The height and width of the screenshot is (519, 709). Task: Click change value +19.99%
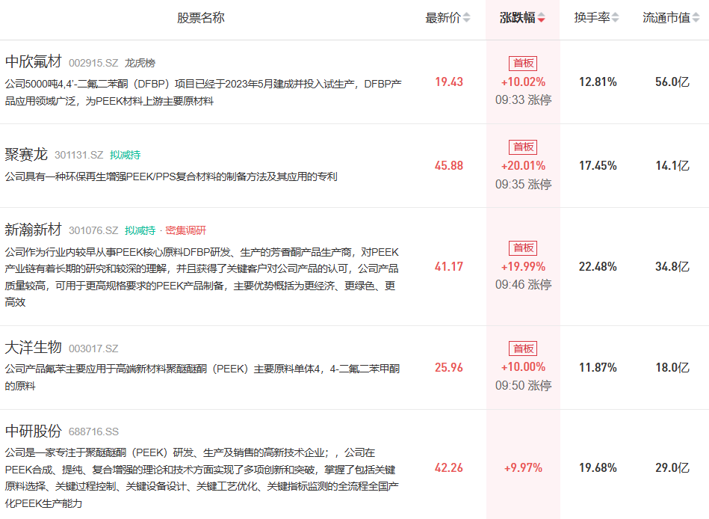click(x=523, y=266)
